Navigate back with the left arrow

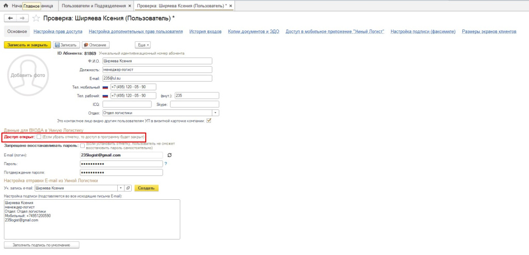[x=10, y=18]
